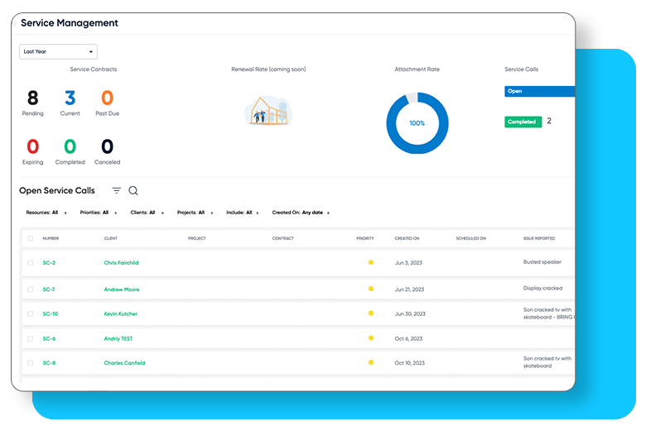Click the Jun 3, 2023 created date

[x=408, y=262]
